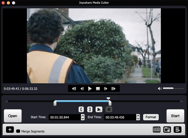Click the End Time input field
The width and height of the screenshot is (188, 138).
120,117
